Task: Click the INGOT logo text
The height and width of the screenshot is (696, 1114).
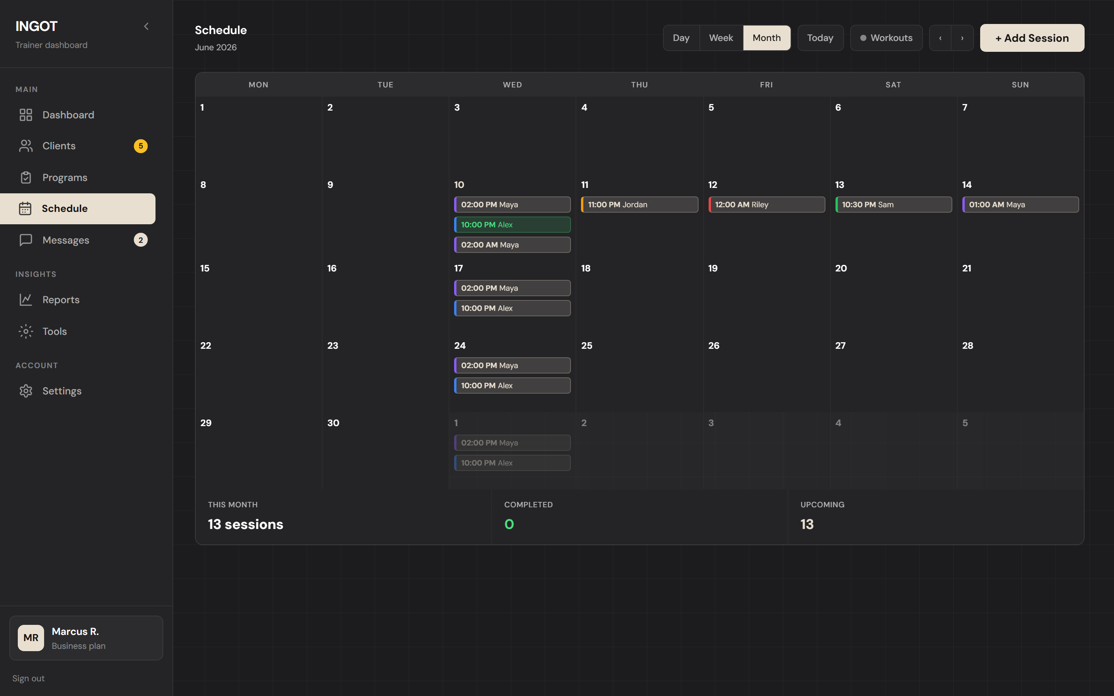Action: click(36, 26)
